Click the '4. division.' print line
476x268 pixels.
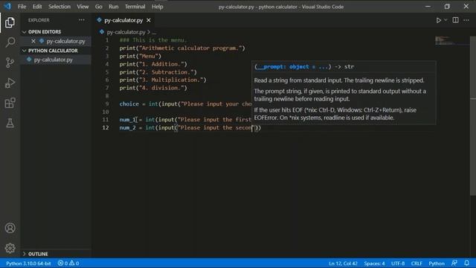[x=153, y=88]
